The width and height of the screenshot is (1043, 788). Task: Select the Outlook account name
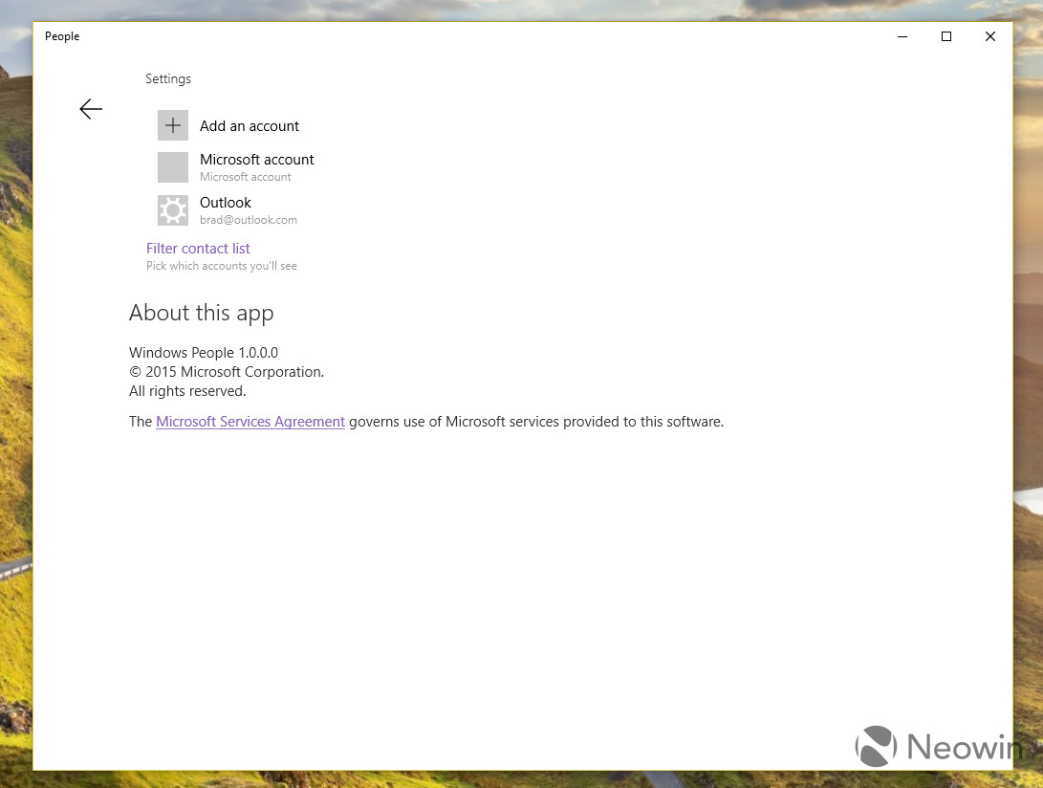[226, 203]
